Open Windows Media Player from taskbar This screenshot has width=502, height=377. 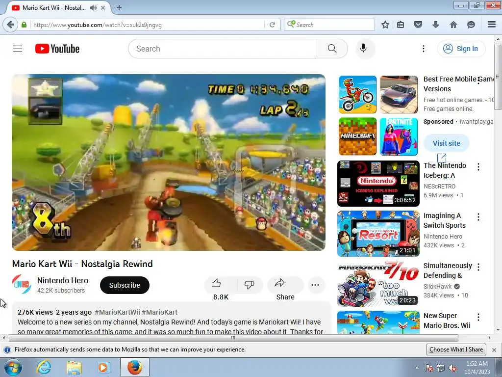click(103, 367)
